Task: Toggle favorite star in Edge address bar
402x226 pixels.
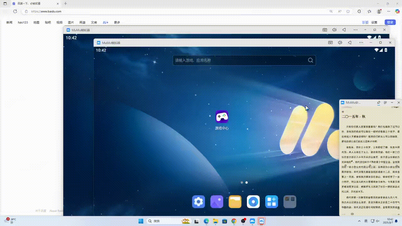Action: point(348,11)
